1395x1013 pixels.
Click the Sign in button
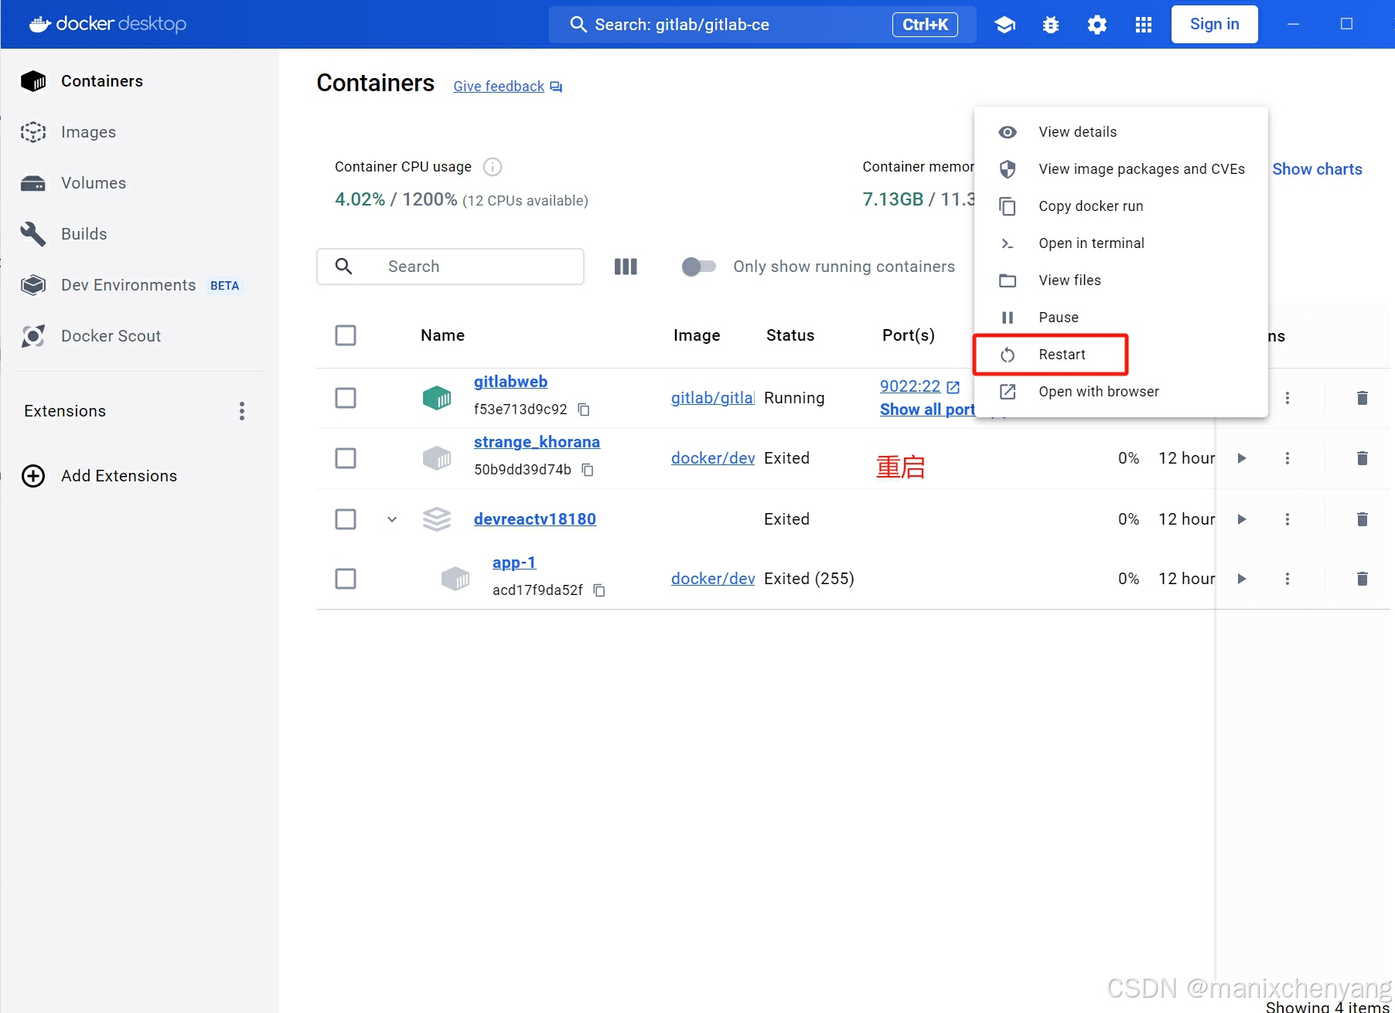point(1214,25)
